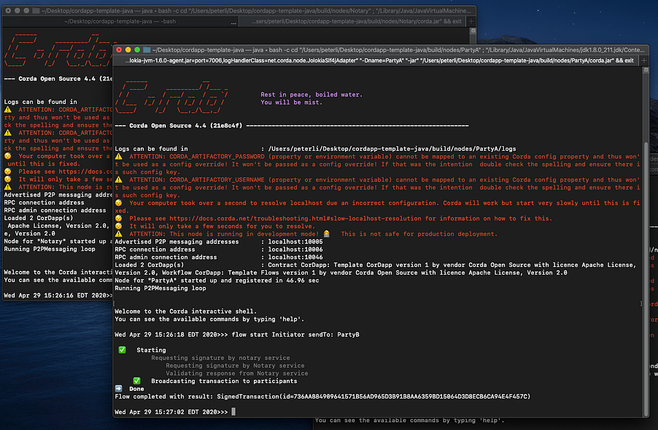Viewport: 658px width, 430px height.
Task: Click the cursor after '15:27:02 EDT 2020>>>' prompt
Action: (233, 412)
